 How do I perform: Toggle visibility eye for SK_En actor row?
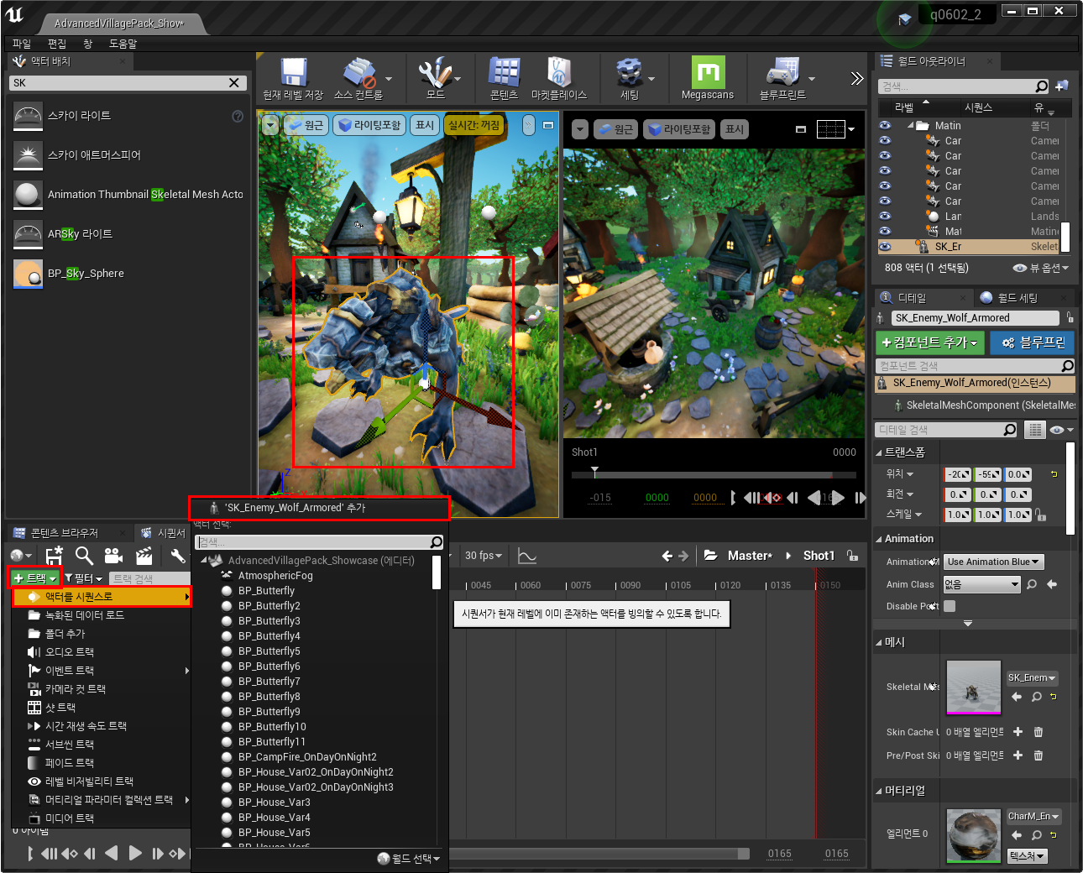(885, 246)
